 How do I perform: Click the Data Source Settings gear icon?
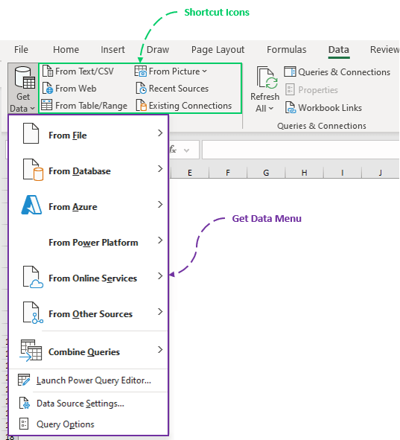tap(24, 403)
